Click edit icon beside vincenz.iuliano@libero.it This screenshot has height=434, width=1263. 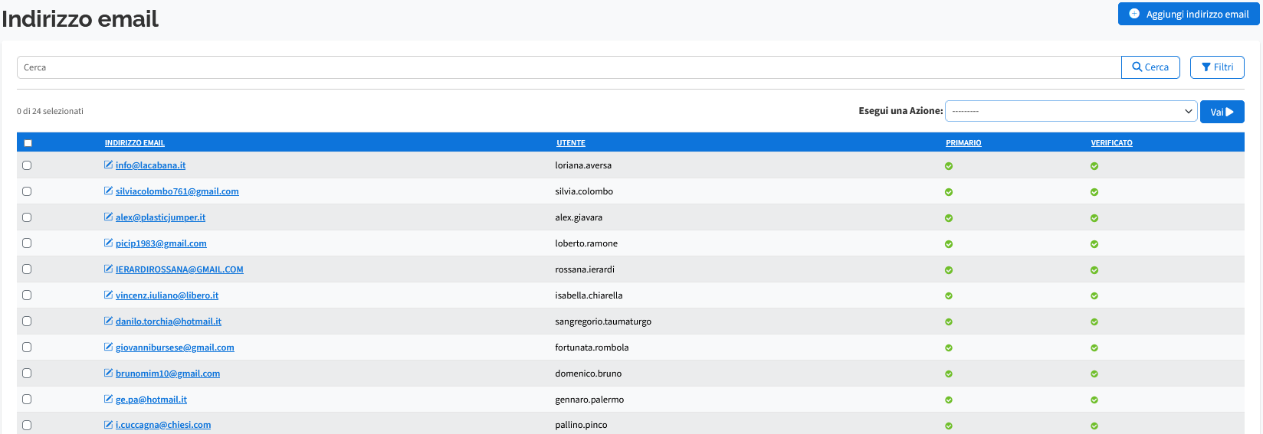(108, 295)
